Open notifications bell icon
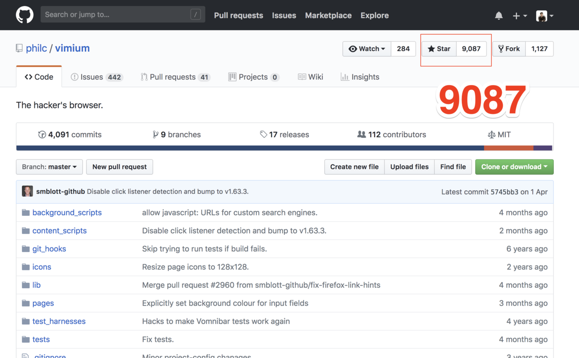 499,15
